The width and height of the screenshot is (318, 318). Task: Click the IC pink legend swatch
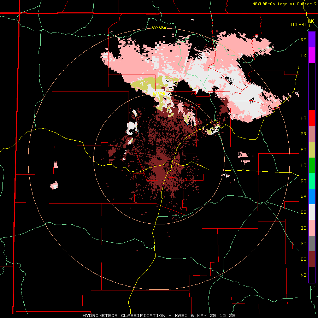[x=312, y=228]
